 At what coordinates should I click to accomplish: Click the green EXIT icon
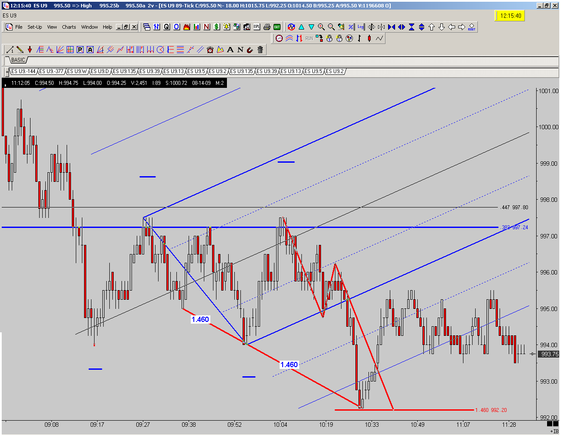(277, 27)
